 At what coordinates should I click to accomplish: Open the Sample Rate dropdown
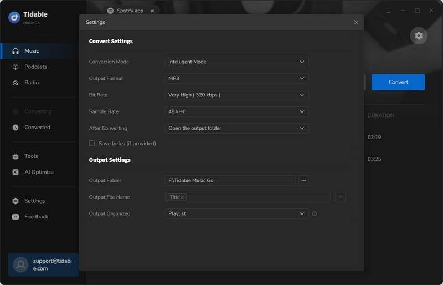pyautogui.click(x=237, y=111)
